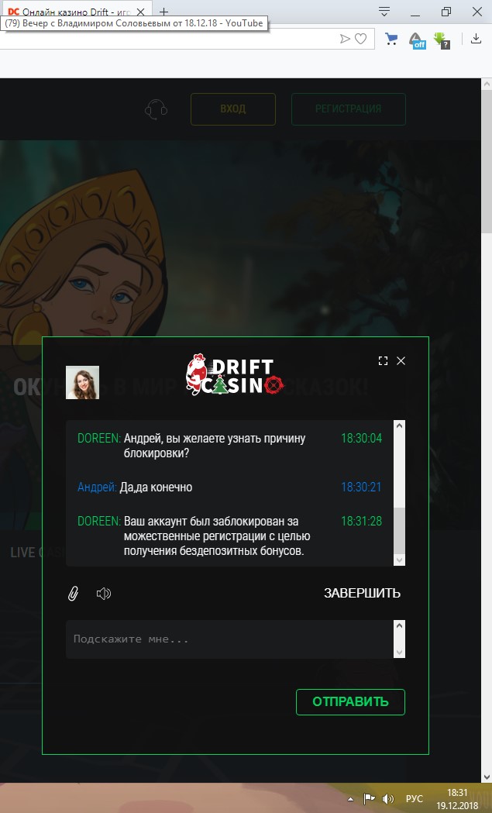
Task: Open the browser menu lines icon
Action: point(384,12)
